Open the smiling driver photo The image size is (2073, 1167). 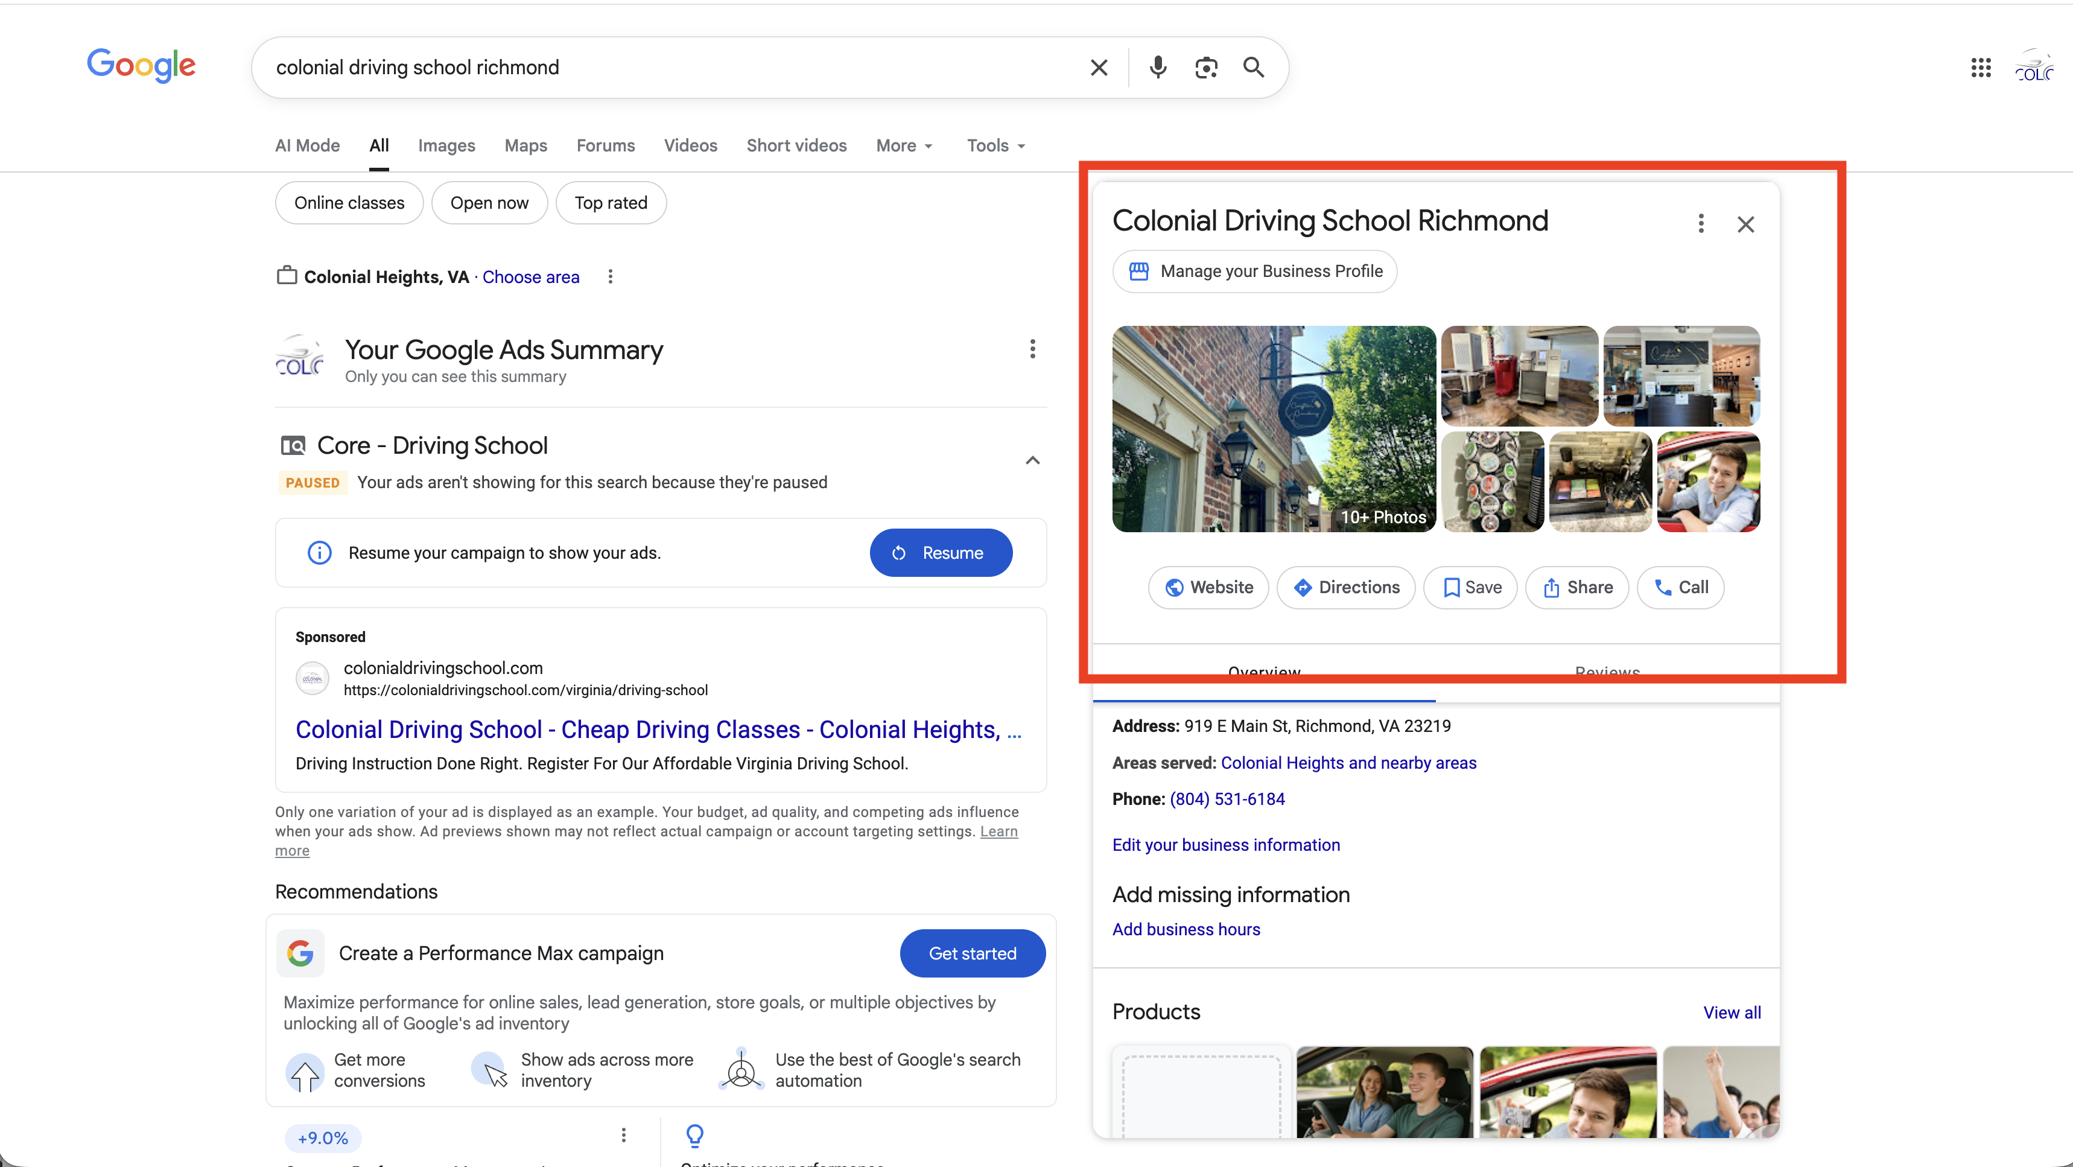coord(1709,482)
